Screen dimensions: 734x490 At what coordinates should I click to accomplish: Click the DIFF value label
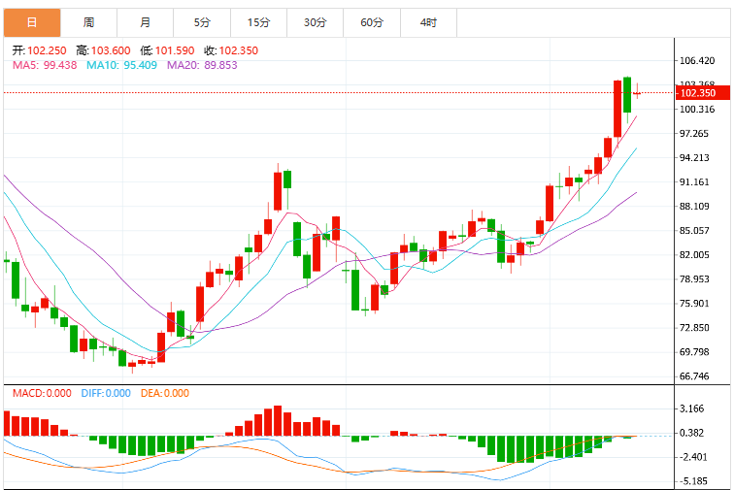(106, 393)
